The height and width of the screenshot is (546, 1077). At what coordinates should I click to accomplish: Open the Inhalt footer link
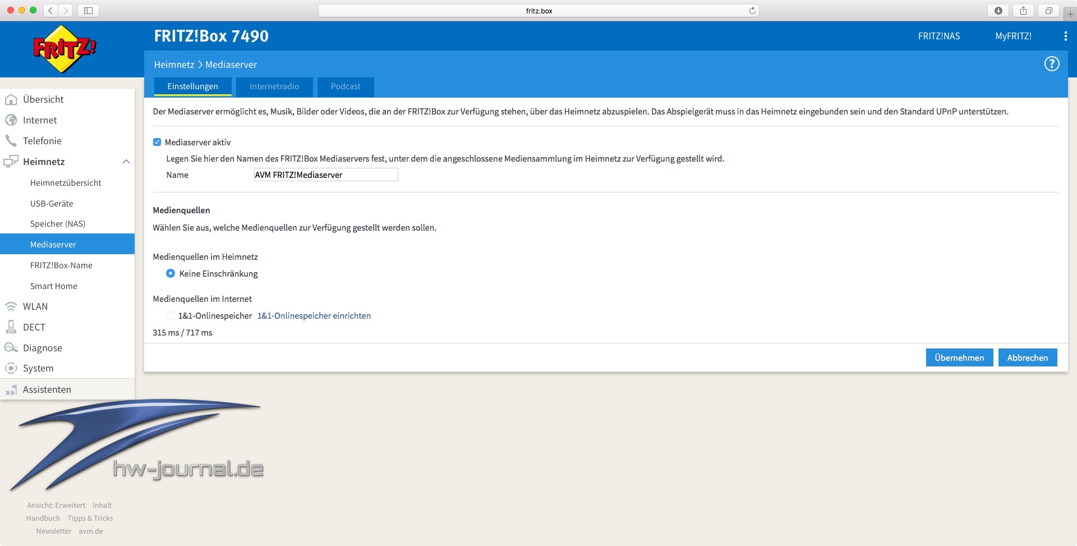[x=102, y=505]
